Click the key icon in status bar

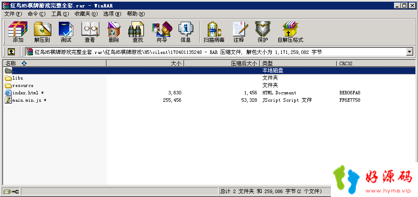tap(16, 191)
